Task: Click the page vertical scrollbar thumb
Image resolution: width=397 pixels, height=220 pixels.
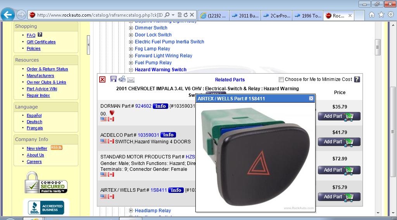Action: (x=393, y=131)
